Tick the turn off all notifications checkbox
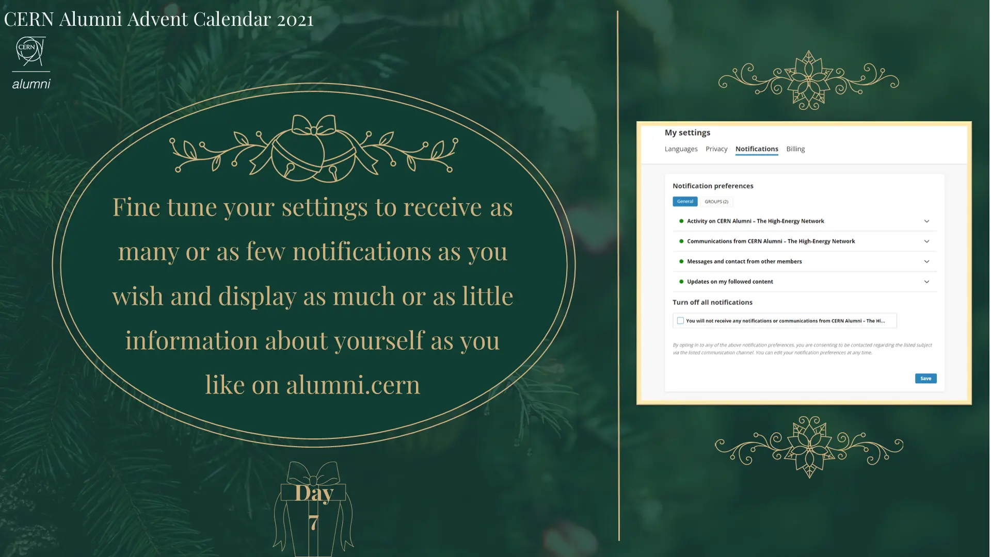Viewport: 991px width, 557px height. pos(680,321)
